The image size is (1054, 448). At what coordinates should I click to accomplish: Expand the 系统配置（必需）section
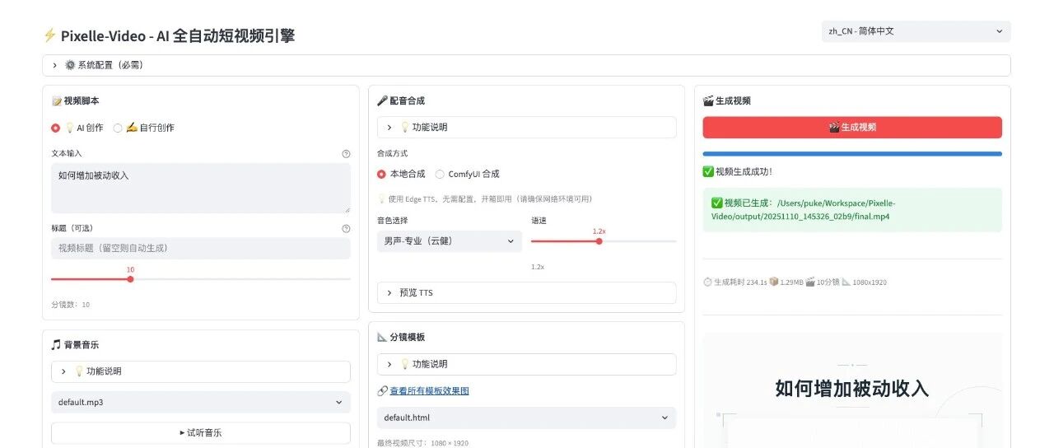[526, 65]
